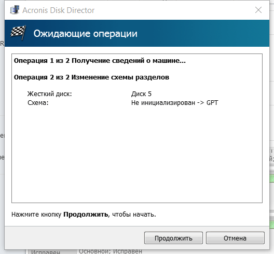Click 'Основной; Исправен' in background window
The image size is (274, 254).
111,251
